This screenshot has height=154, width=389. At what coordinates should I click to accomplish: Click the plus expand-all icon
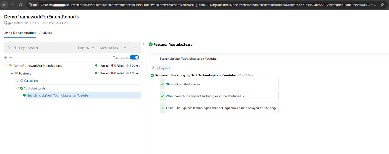pos(5,57)
